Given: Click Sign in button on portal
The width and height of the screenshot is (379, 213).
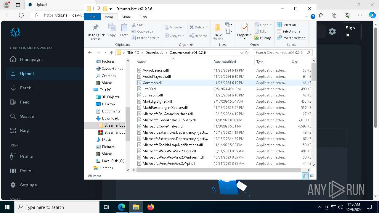Looking at the screenshot, I should (352, 31).
